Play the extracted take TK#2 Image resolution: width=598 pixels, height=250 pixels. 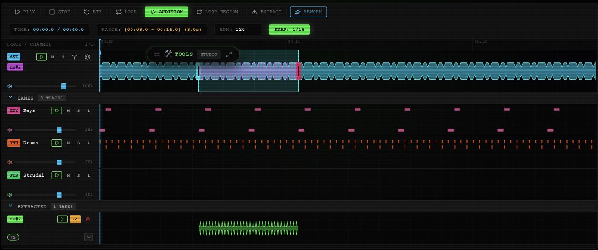tap(62, 219)
